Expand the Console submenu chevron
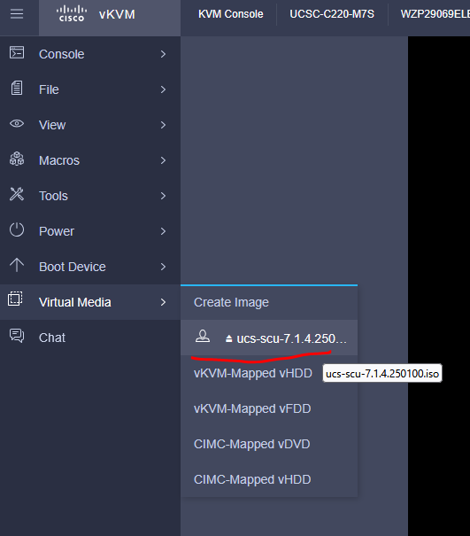 163,54
